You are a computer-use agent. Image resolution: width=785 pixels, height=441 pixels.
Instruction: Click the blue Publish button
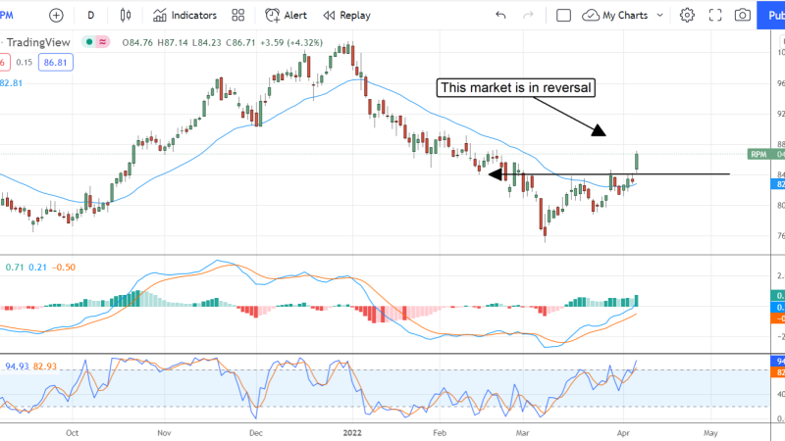click(771, 16)
